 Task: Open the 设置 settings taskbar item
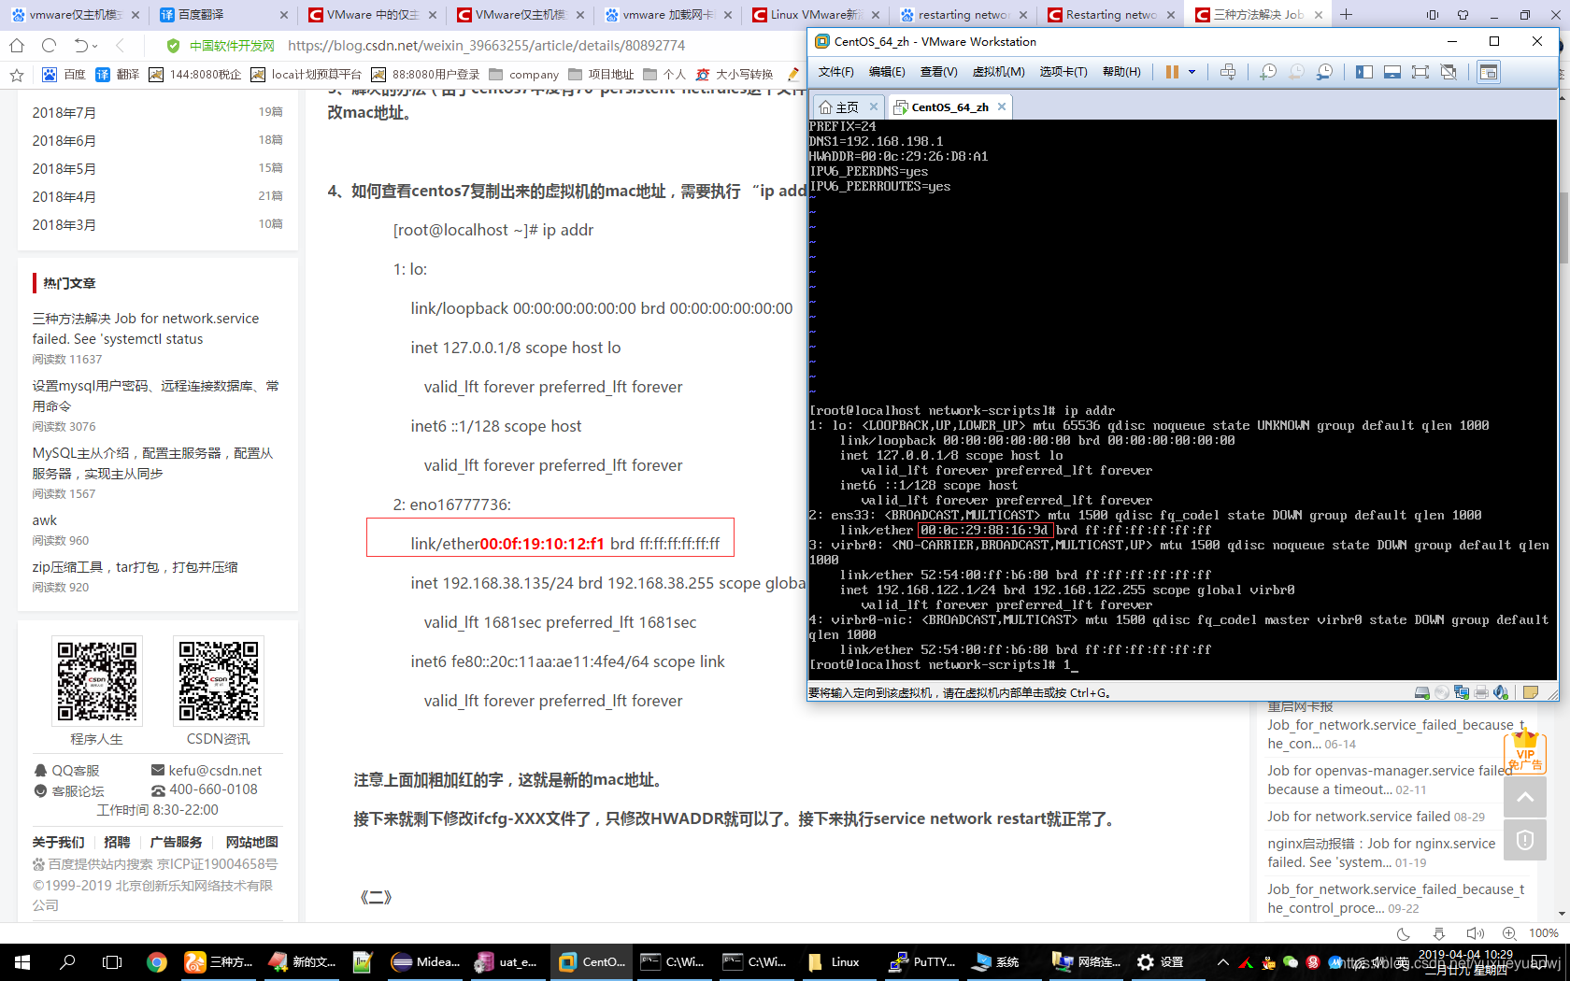click(x=1160, y=961)
